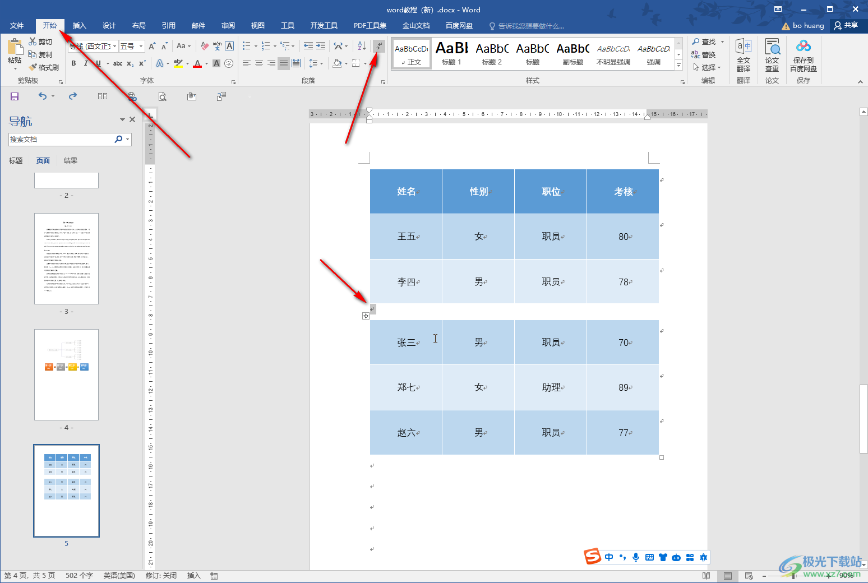Click the Format Painter brush
The image size is (868, 583).
tap(44, 67)
